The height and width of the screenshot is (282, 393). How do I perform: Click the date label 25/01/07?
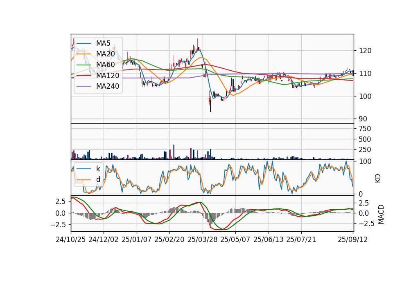point(137,239)
